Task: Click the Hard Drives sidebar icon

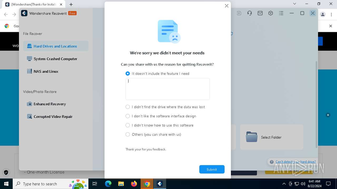Action: 29,46
